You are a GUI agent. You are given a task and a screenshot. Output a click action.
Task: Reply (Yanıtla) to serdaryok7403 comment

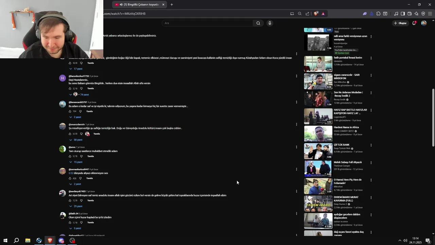(90, 200)
